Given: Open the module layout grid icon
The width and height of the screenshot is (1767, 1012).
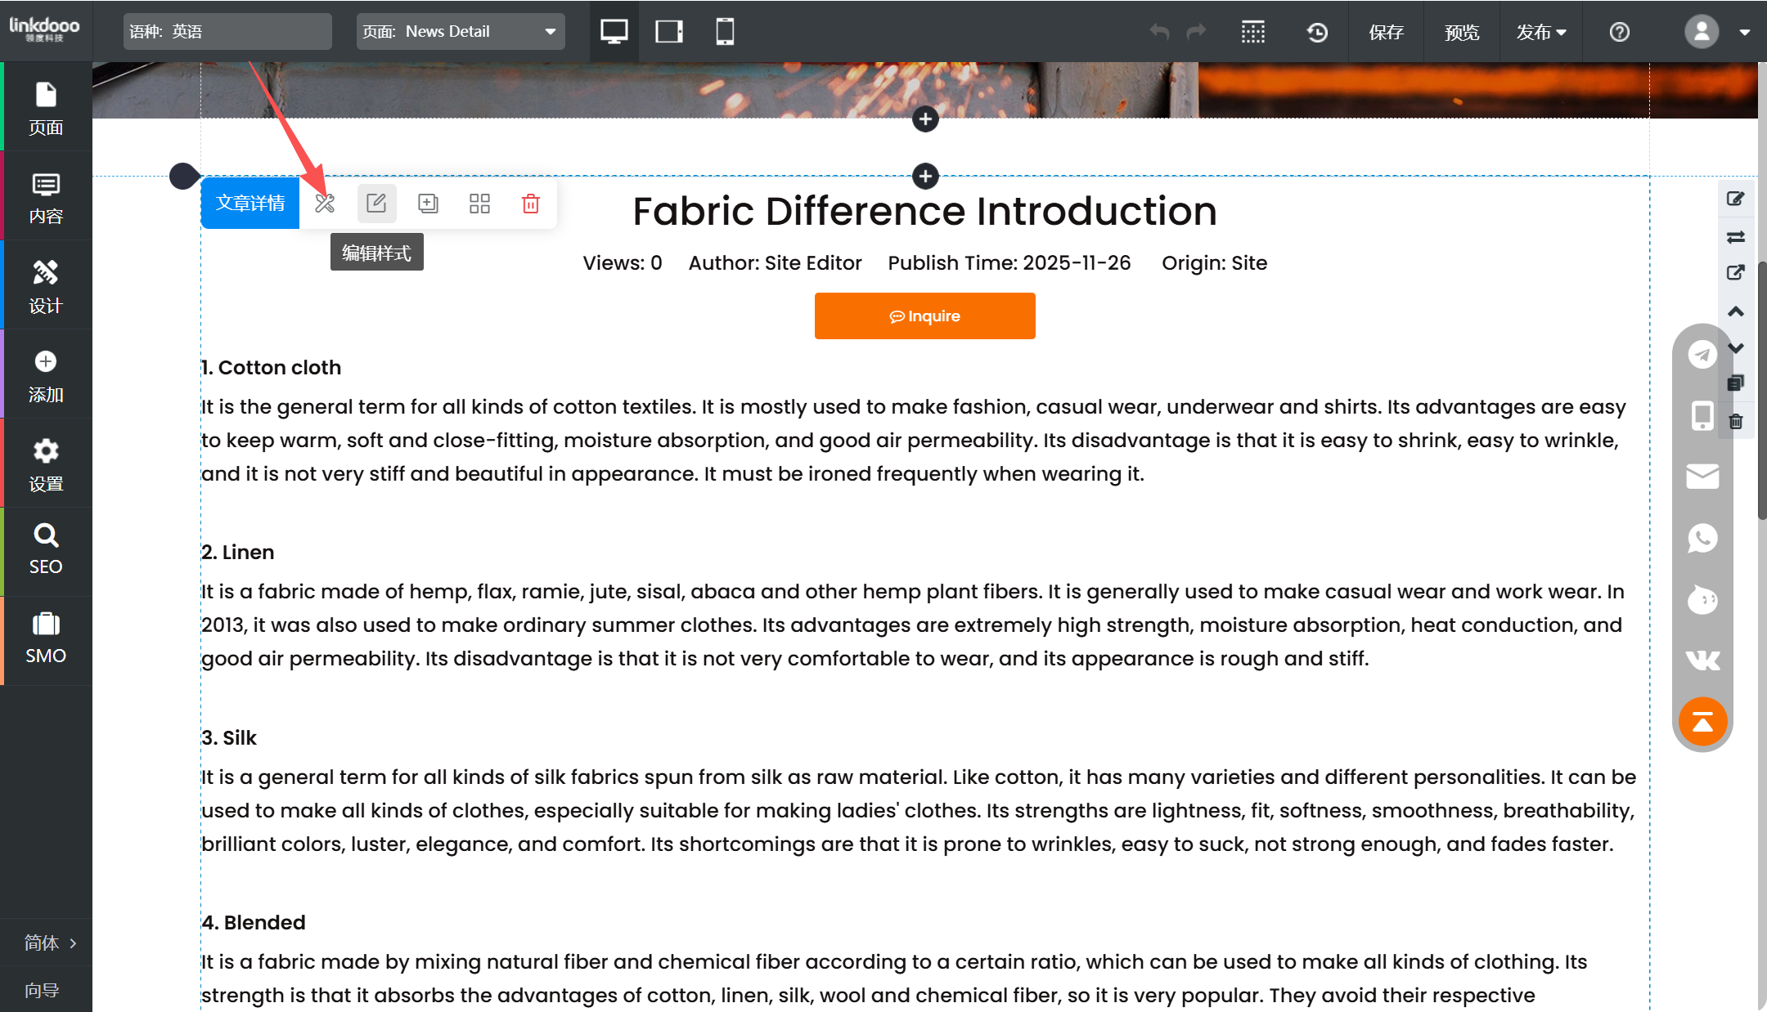Looking at the screenshot, I should (x=479, y=204).
